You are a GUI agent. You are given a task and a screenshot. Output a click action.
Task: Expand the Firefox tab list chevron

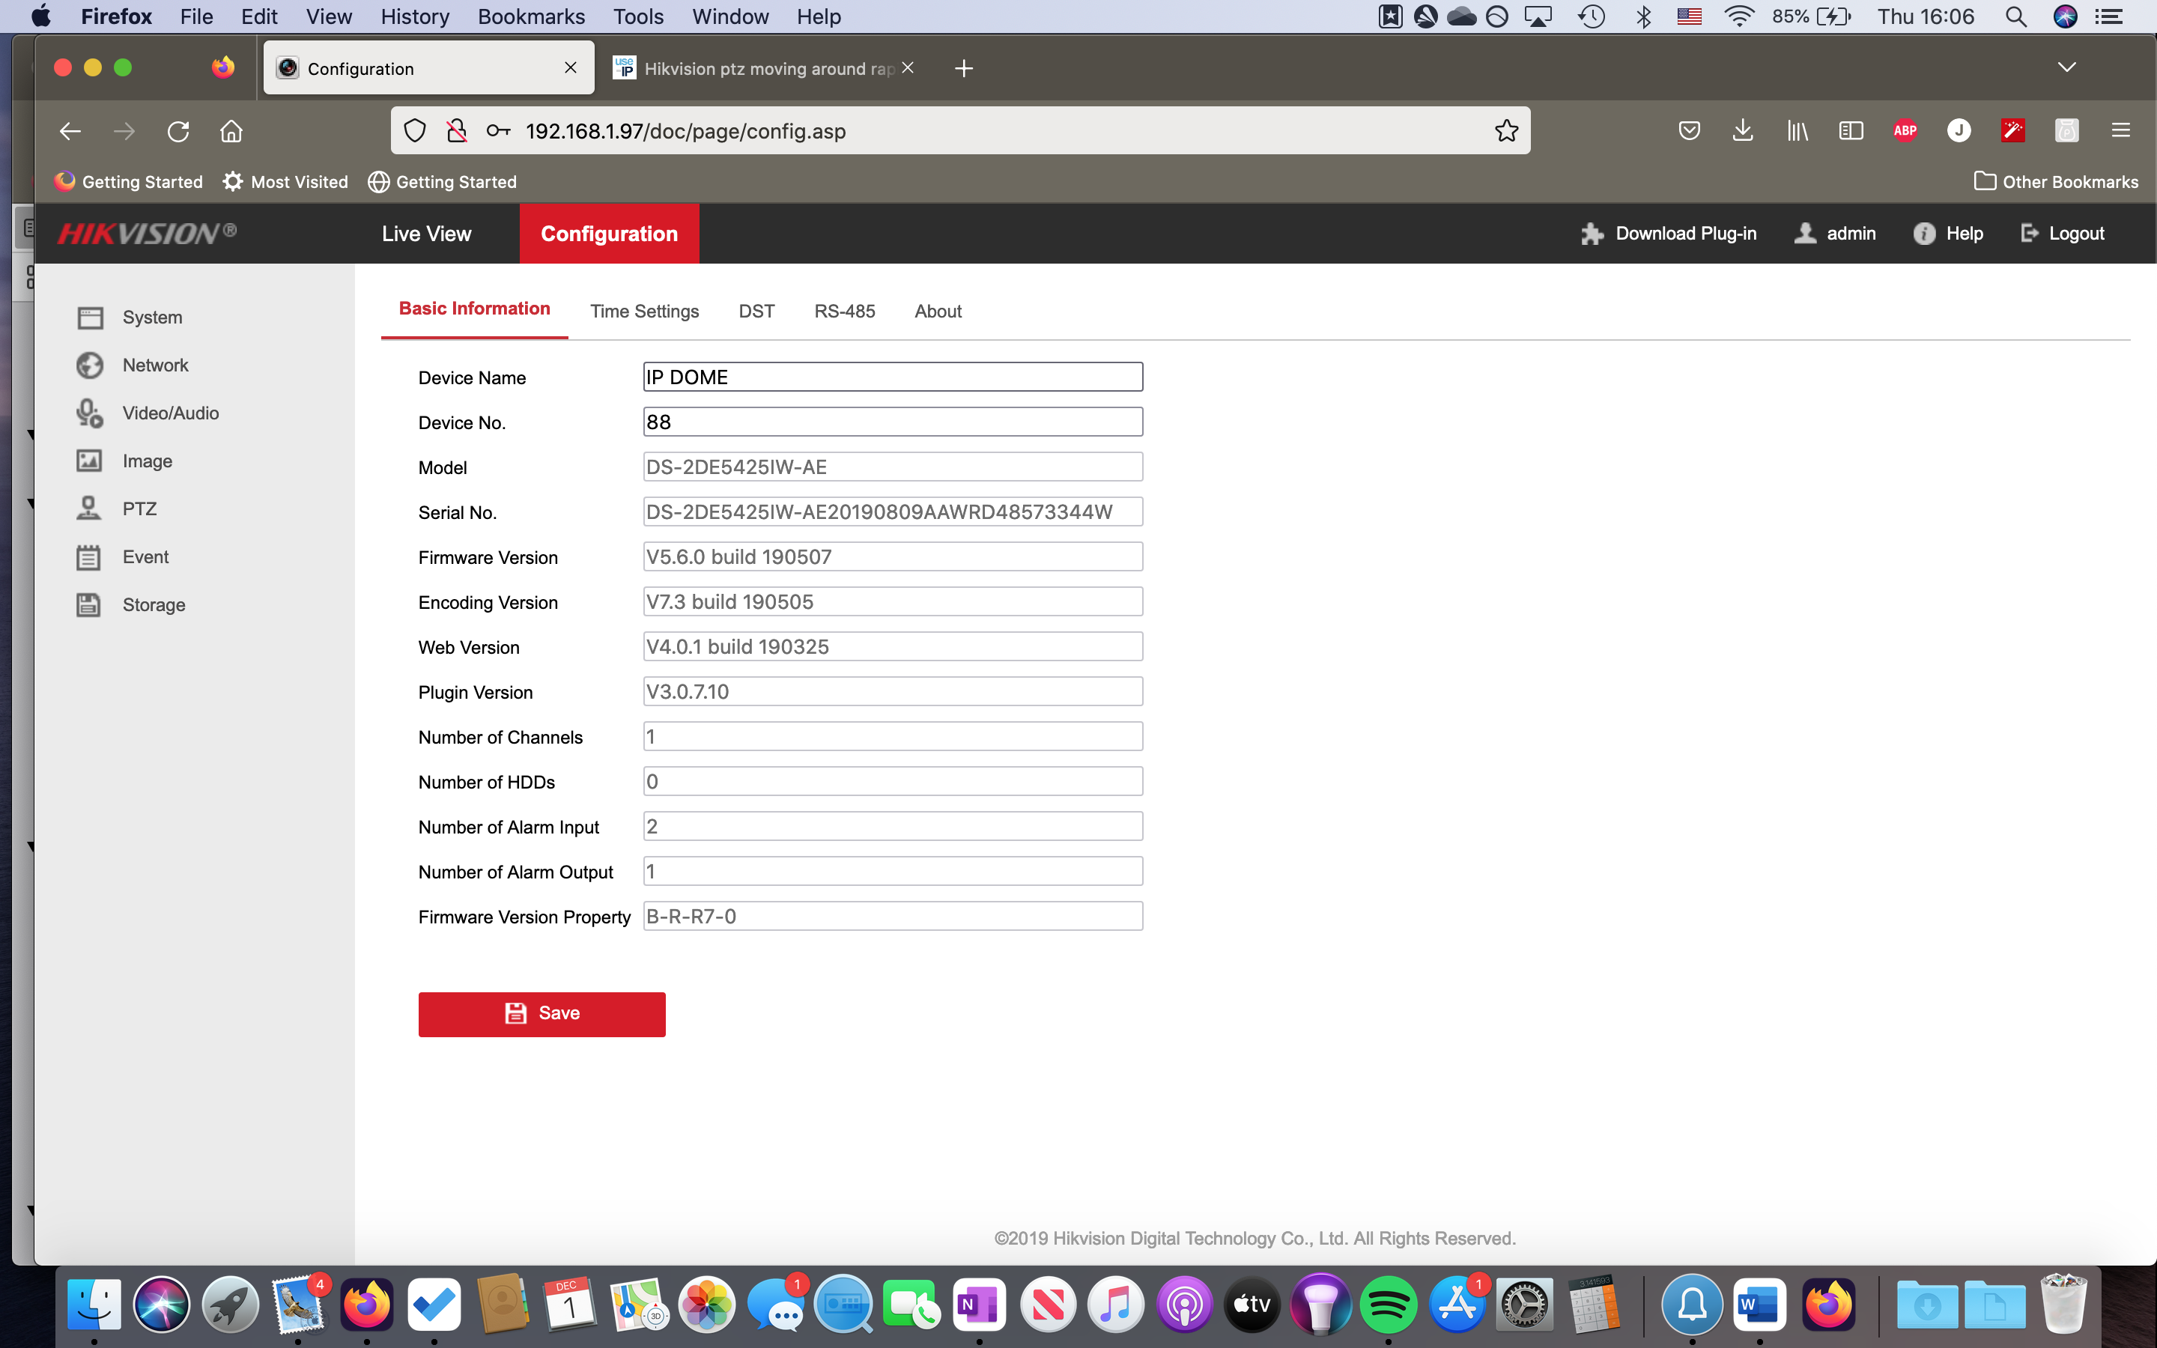click(x=2066, y=67)
